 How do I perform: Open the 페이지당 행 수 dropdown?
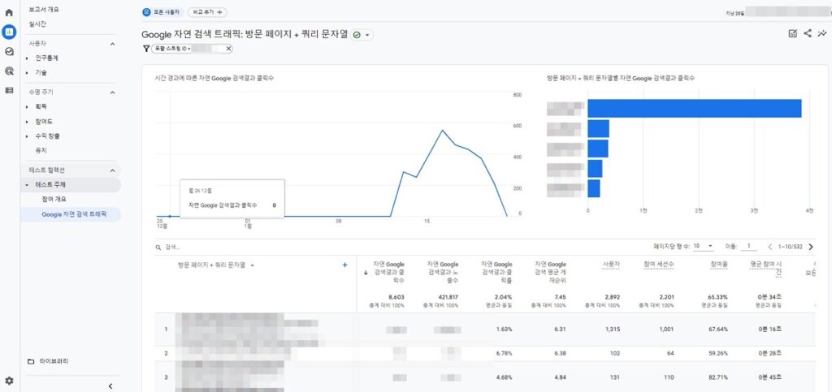(703, 247)
